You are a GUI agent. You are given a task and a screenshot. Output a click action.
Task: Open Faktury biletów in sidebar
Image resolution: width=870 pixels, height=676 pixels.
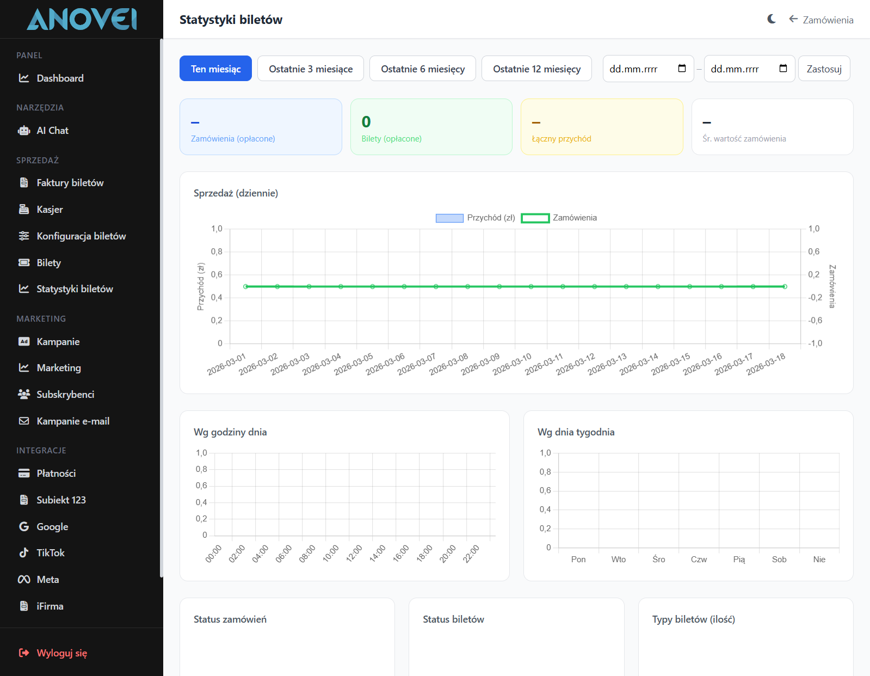tap(70, 183)
